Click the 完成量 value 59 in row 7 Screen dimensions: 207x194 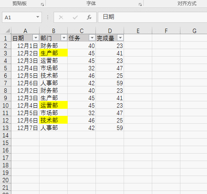(x=110, y=83)
